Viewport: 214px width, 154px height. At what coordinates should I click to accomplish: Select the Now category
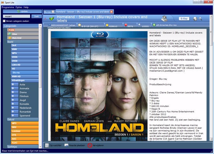point(23,30)
